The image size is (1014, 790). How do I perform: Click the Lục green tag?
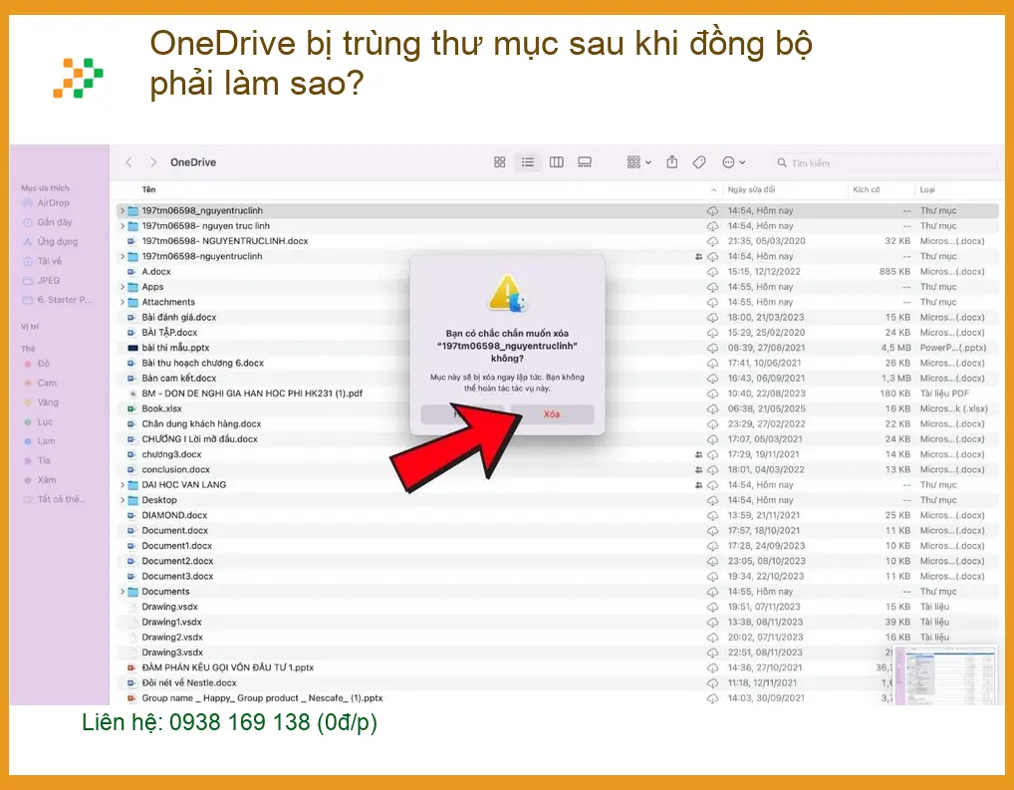tap(38, 421)
